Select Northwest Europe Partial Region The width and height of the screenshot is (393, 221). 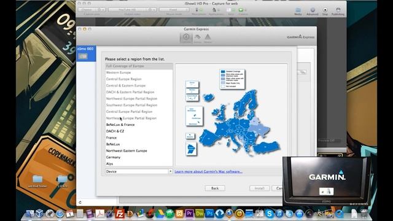tap(139, 99)
